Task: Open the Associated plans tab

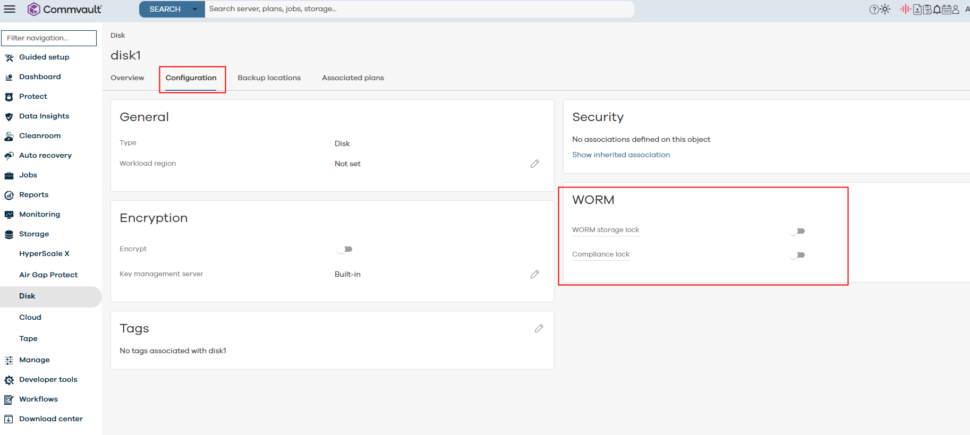Action: click(353, 78)
